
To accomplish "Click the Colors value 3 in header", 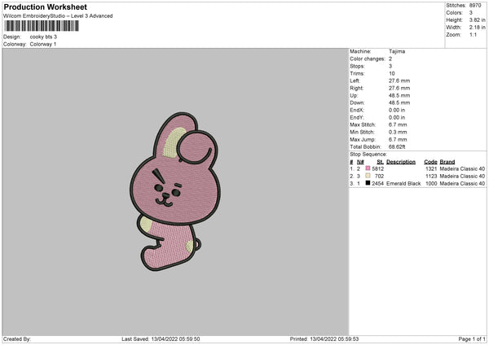I will click(x=471, y=13).
